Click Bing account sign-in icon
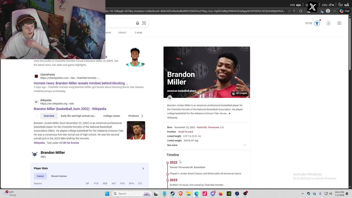The width and height of the screenshot is (352, 198). click(328, 23)
